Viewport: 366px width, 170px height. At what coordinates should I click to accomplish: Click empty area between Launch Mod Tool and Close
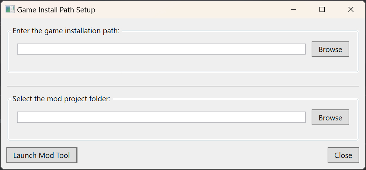pyautogui.click(x=202, y=155)
